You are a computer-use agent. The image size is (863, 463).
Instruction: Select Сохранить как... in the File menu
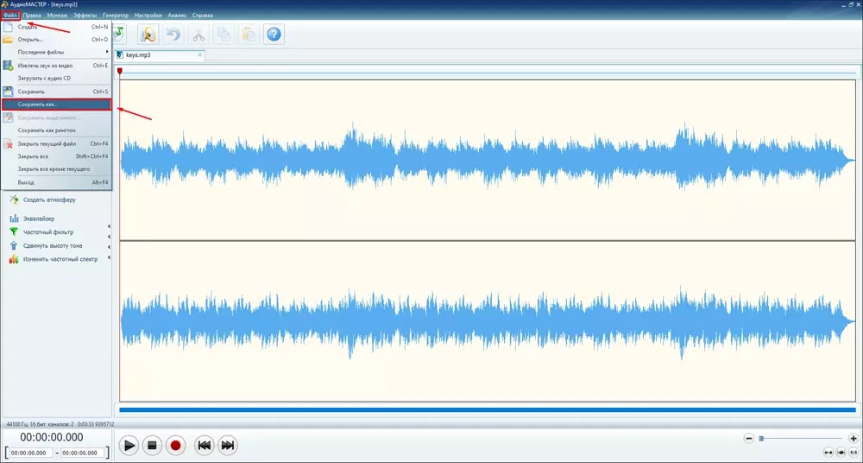point(56,105)
